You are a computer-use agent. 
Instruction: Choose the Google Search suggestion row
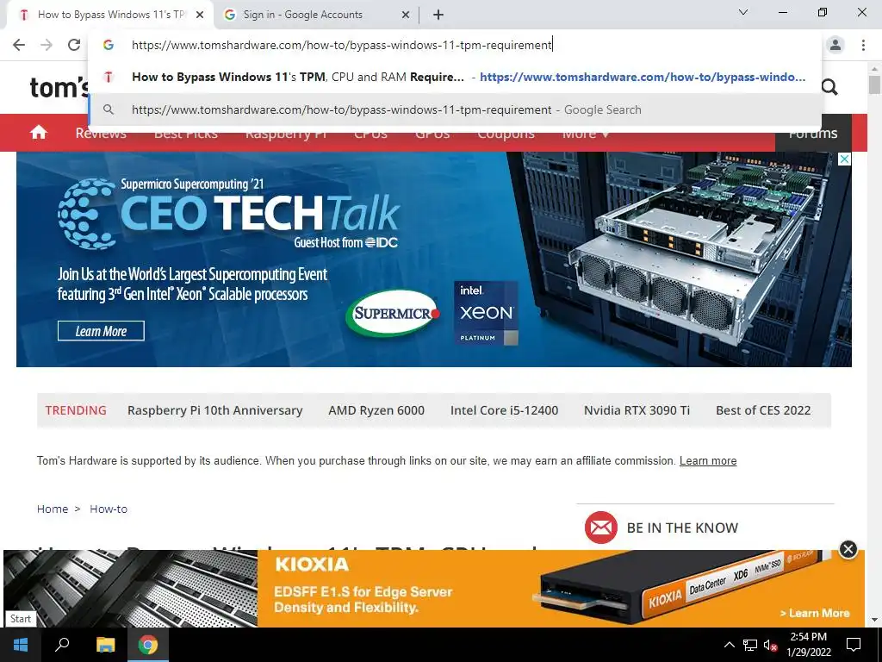pos(455,109)
